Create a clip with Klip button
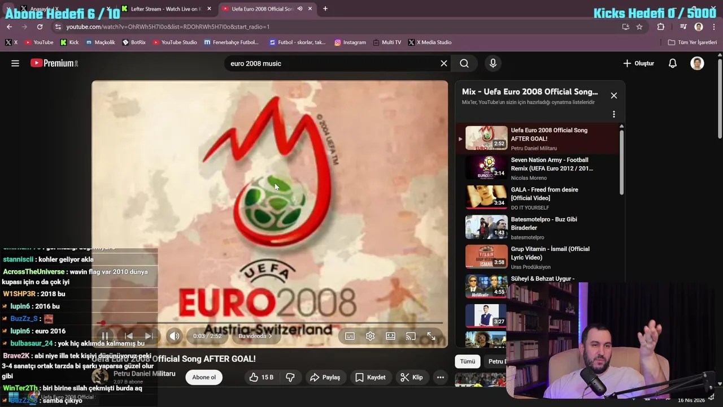Screen dimensions: 723x407 [x=412, y=378]
